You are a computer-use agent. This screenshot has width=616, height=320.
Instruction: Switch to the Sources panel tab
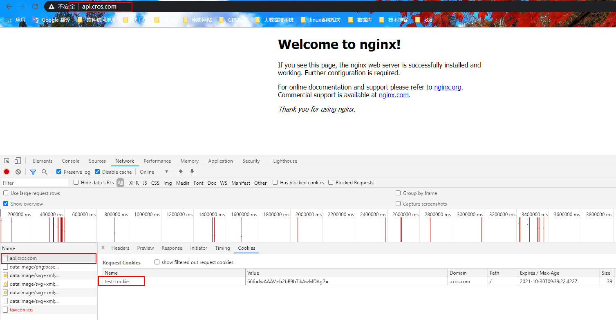(x=97, y=161)
